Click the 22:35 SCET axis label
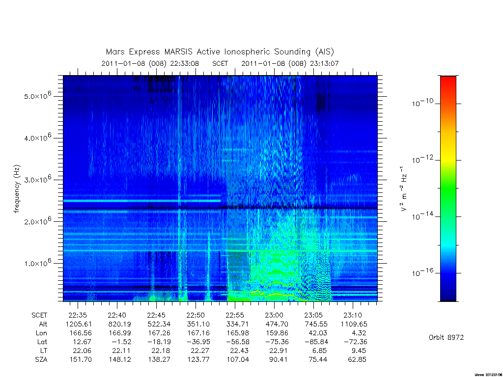This screenshot has height=377, width=503. tap(78, 315)
